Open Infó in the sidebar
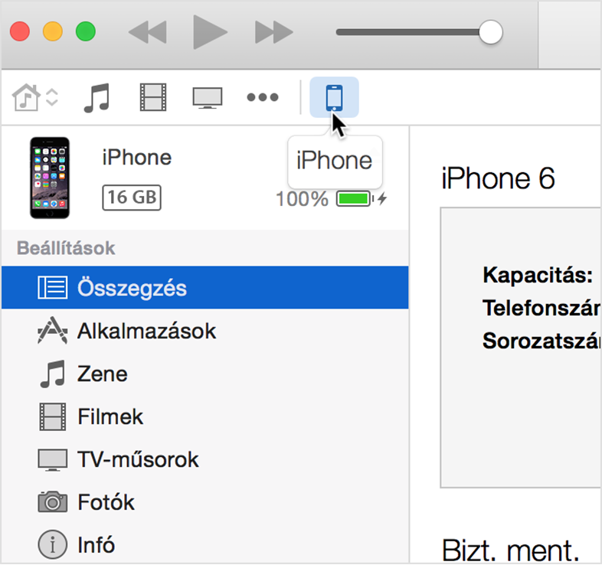The width and height of the screenshot is (602, 565). pyautogui.click(x=96, y=545)
